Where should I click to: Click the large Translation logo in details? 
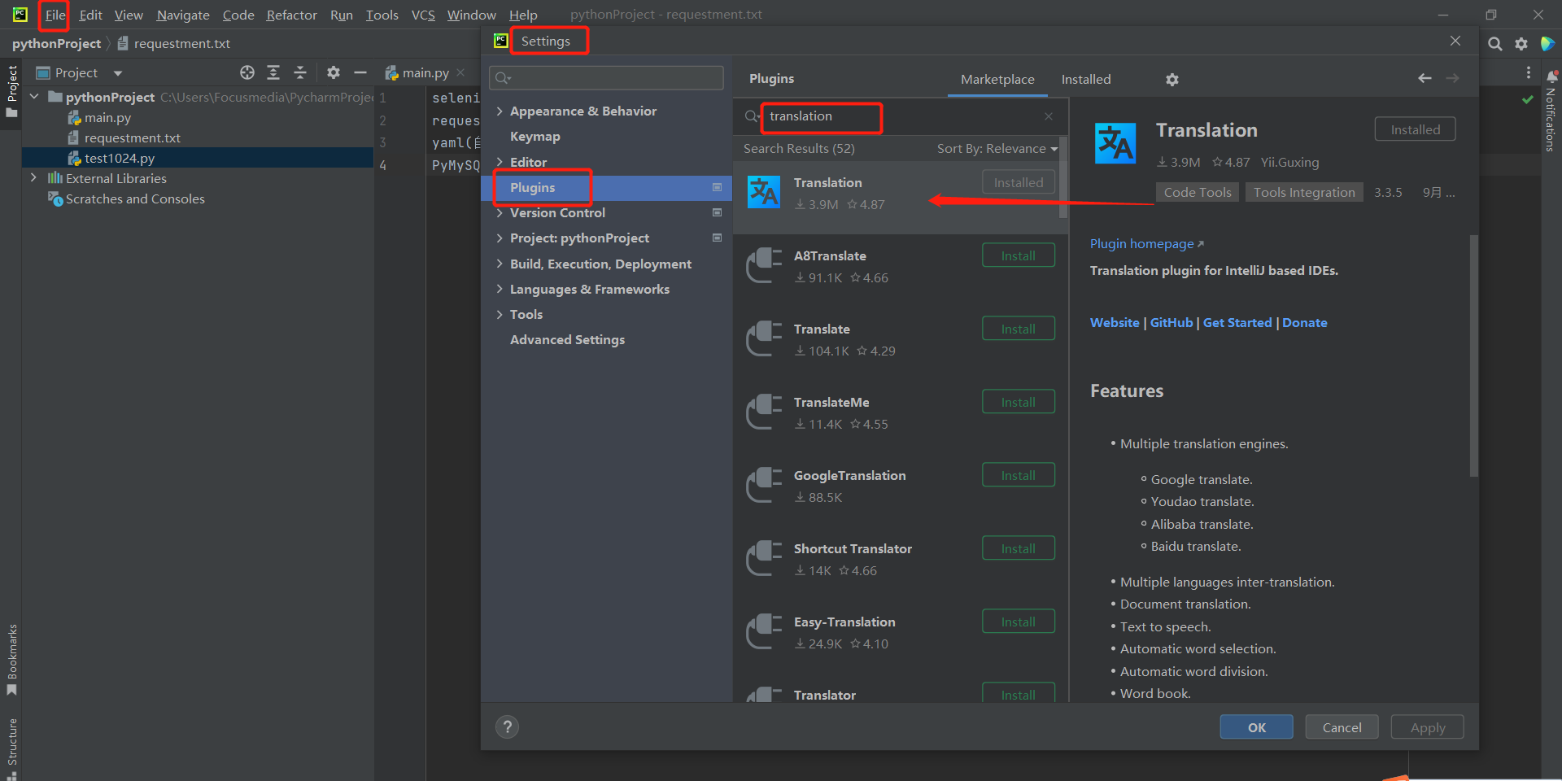[1115, 144]
